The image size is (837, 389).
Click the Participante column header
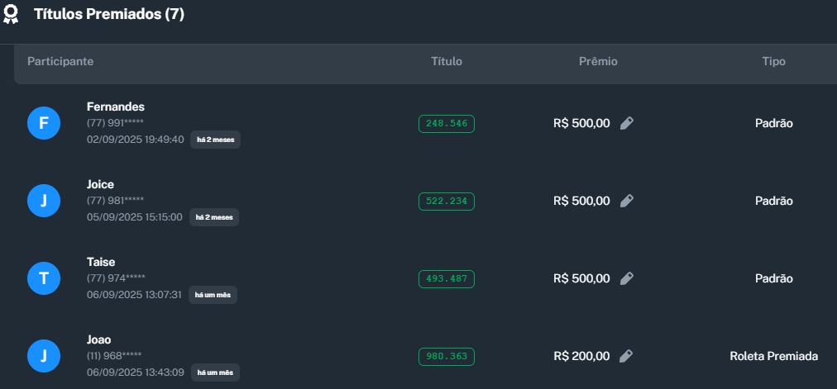[60, 62]
